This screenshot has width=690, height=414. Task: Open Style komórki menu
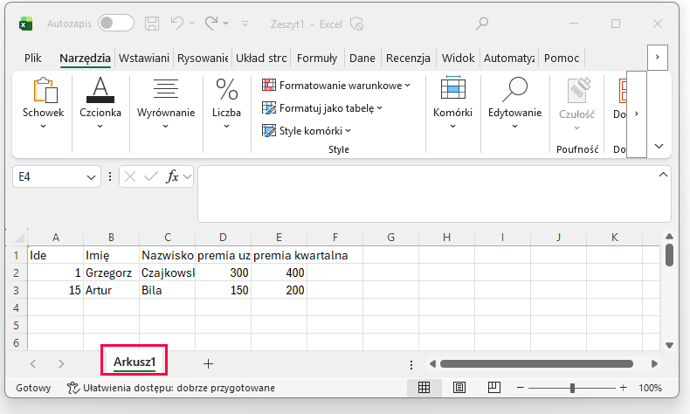click(x=307, y=131)
